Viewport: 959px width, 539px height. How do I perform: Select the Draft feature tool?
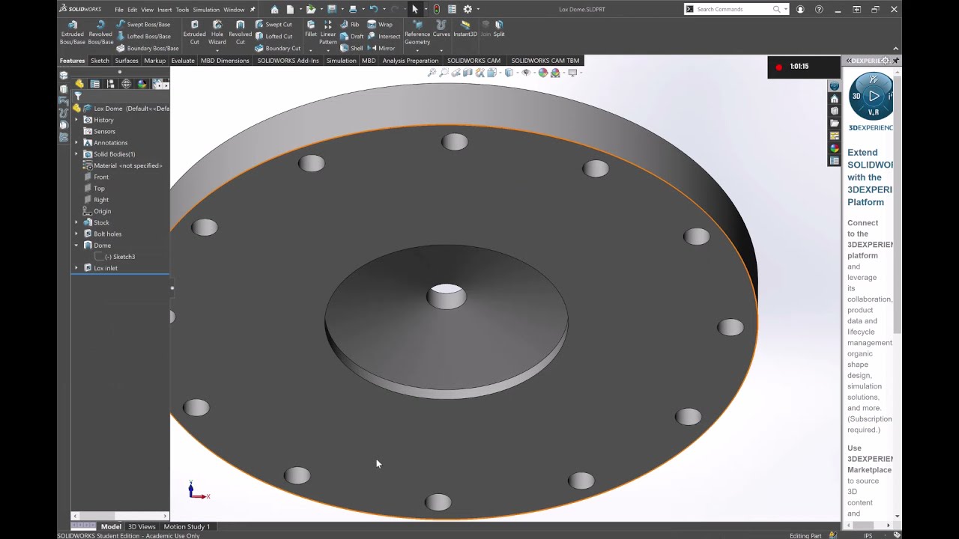pos(352,36)
